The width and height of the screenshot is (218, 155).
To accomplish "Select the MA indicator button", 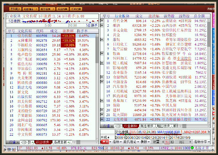I will [x=167, y=142].
